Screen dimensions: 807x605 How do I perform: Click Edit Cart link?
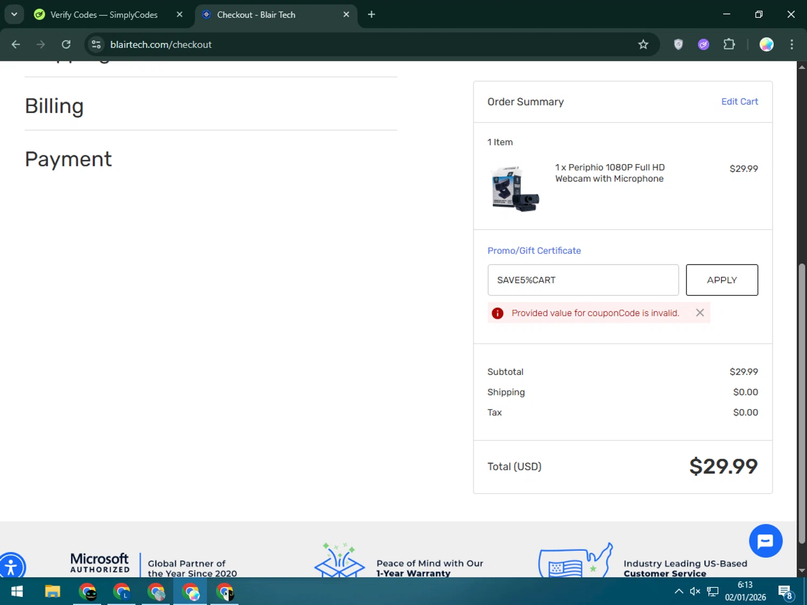(739, 102)
